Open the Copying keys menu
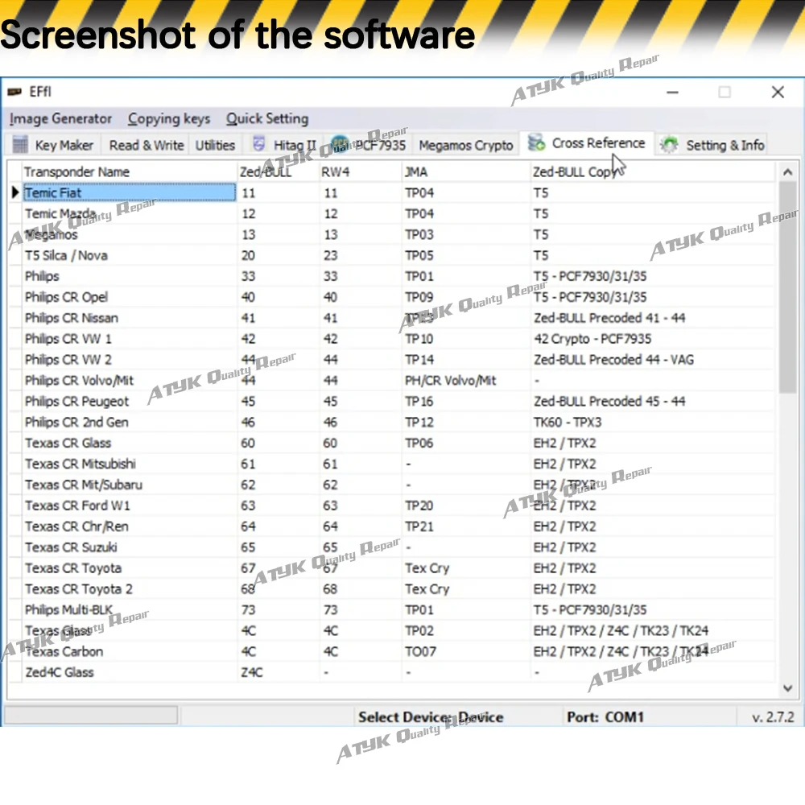This screenshot has height=805, width=805. click(169, 118)
